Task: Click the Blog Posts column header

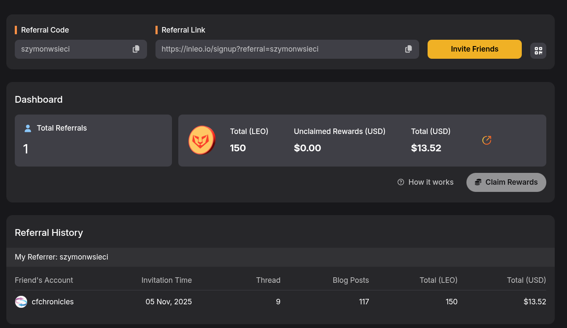Action: tap(351, 280)
